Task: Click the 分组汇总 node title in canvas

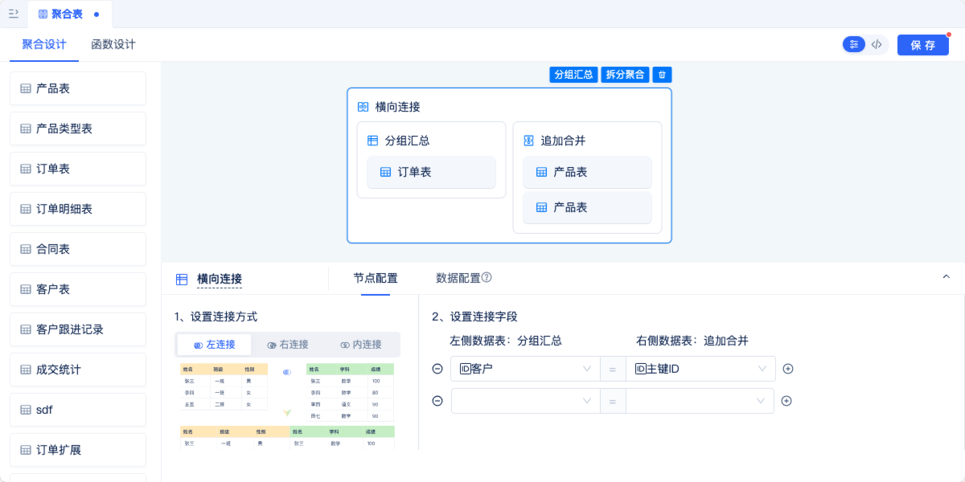Action: (x=407, y=141)
